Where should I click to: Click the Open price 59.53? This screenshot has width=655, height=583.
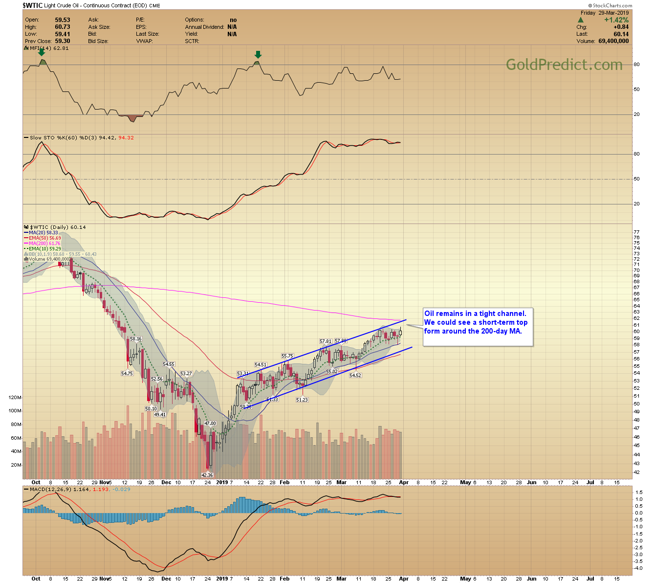tap(63, 20)
